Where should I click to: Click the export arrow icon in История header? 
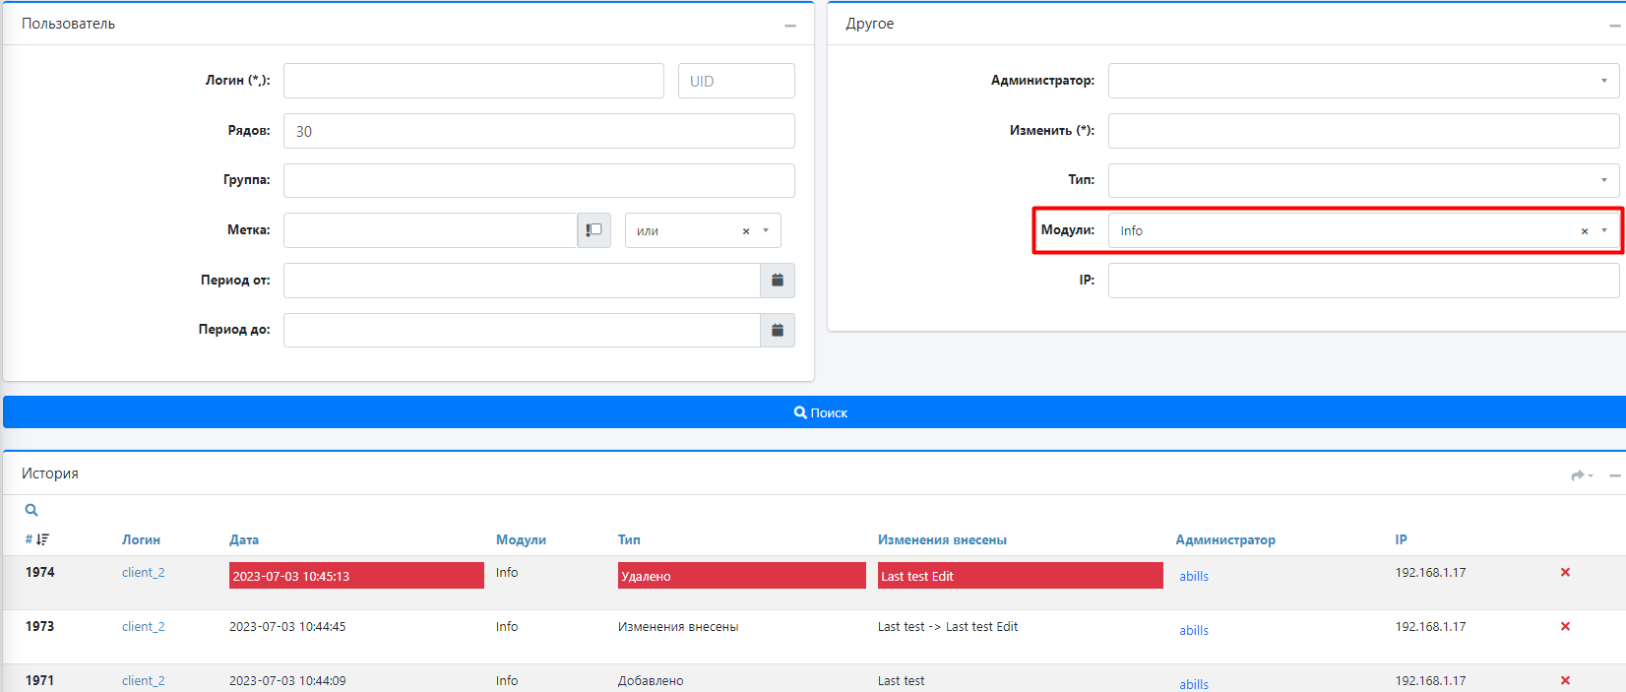point(1580,475)
